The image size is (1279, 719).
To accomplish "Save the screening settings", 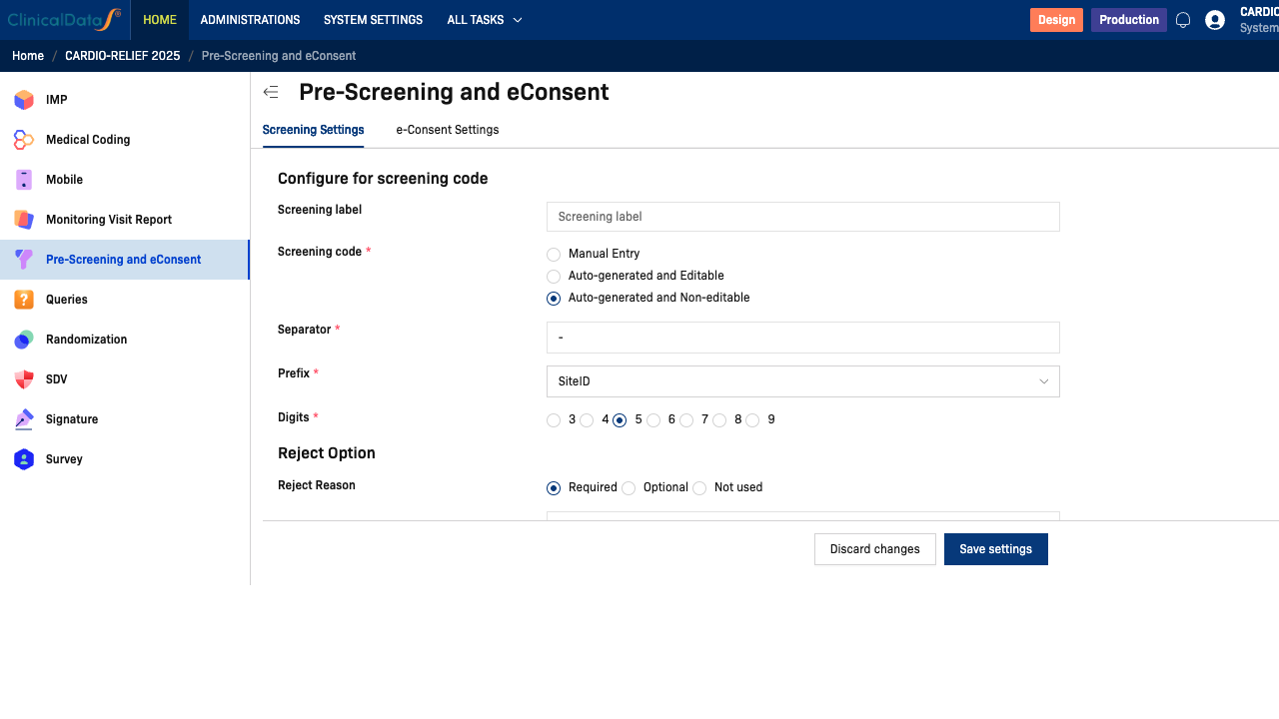I will tap(995, 548).
